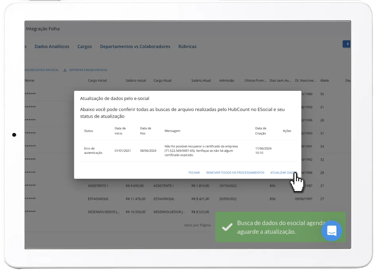Screen dimensions: 375x270
Task: Click the salary cell R$ 9.695,00
Action: pyautogui.click(x=135, y=186)
